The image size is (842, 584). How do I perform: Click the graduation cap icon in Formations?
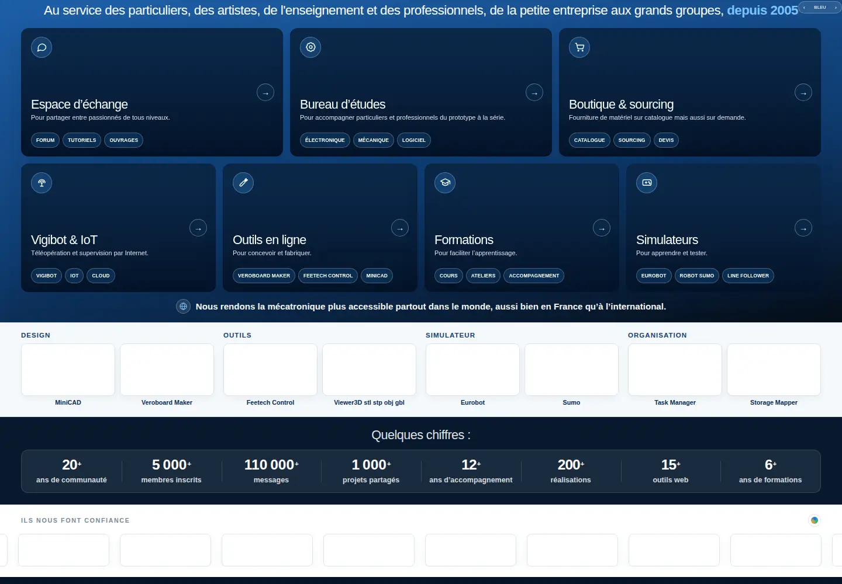[445, 183]
